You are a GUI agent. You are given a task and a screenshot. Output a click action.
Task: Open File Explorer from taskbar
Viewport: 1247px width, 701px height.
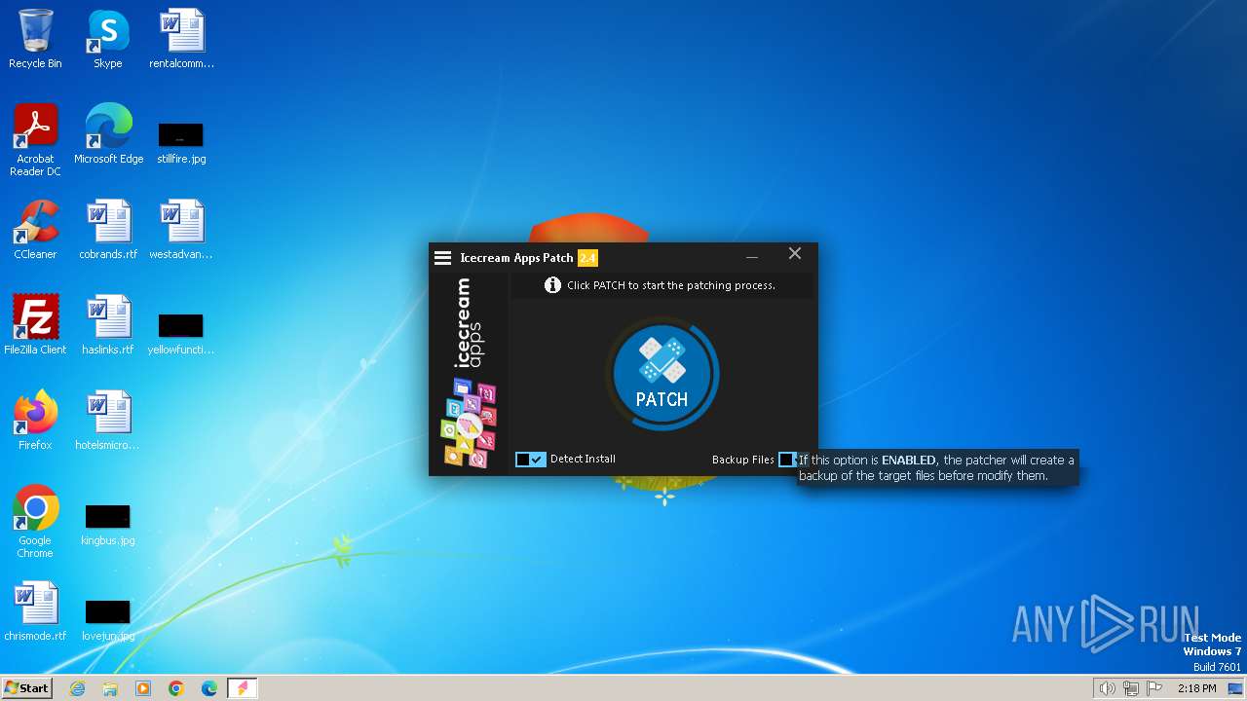[110, 688]
